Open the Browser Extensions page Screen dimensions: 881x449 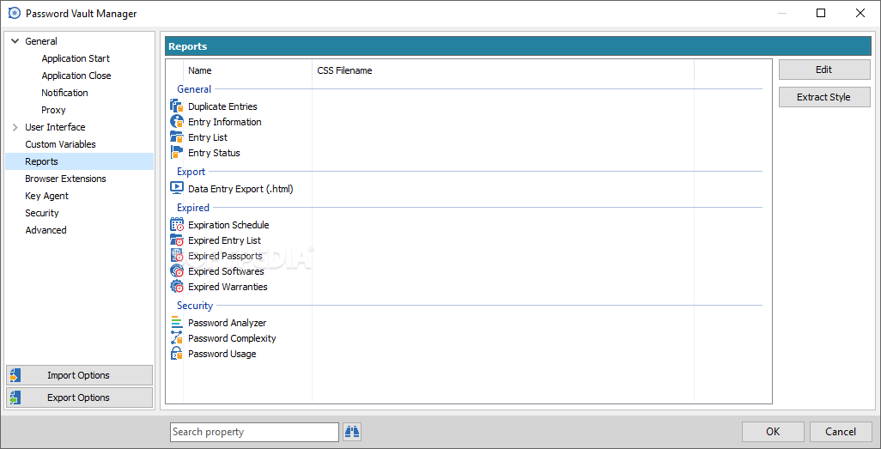click(x=66, y=179)
